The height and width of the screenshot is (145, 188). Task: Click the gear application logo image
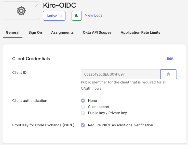tap(21, 11)
